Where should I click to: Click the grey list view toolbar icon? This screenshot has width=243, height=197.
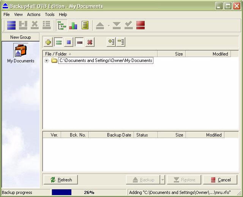(47, 25)
